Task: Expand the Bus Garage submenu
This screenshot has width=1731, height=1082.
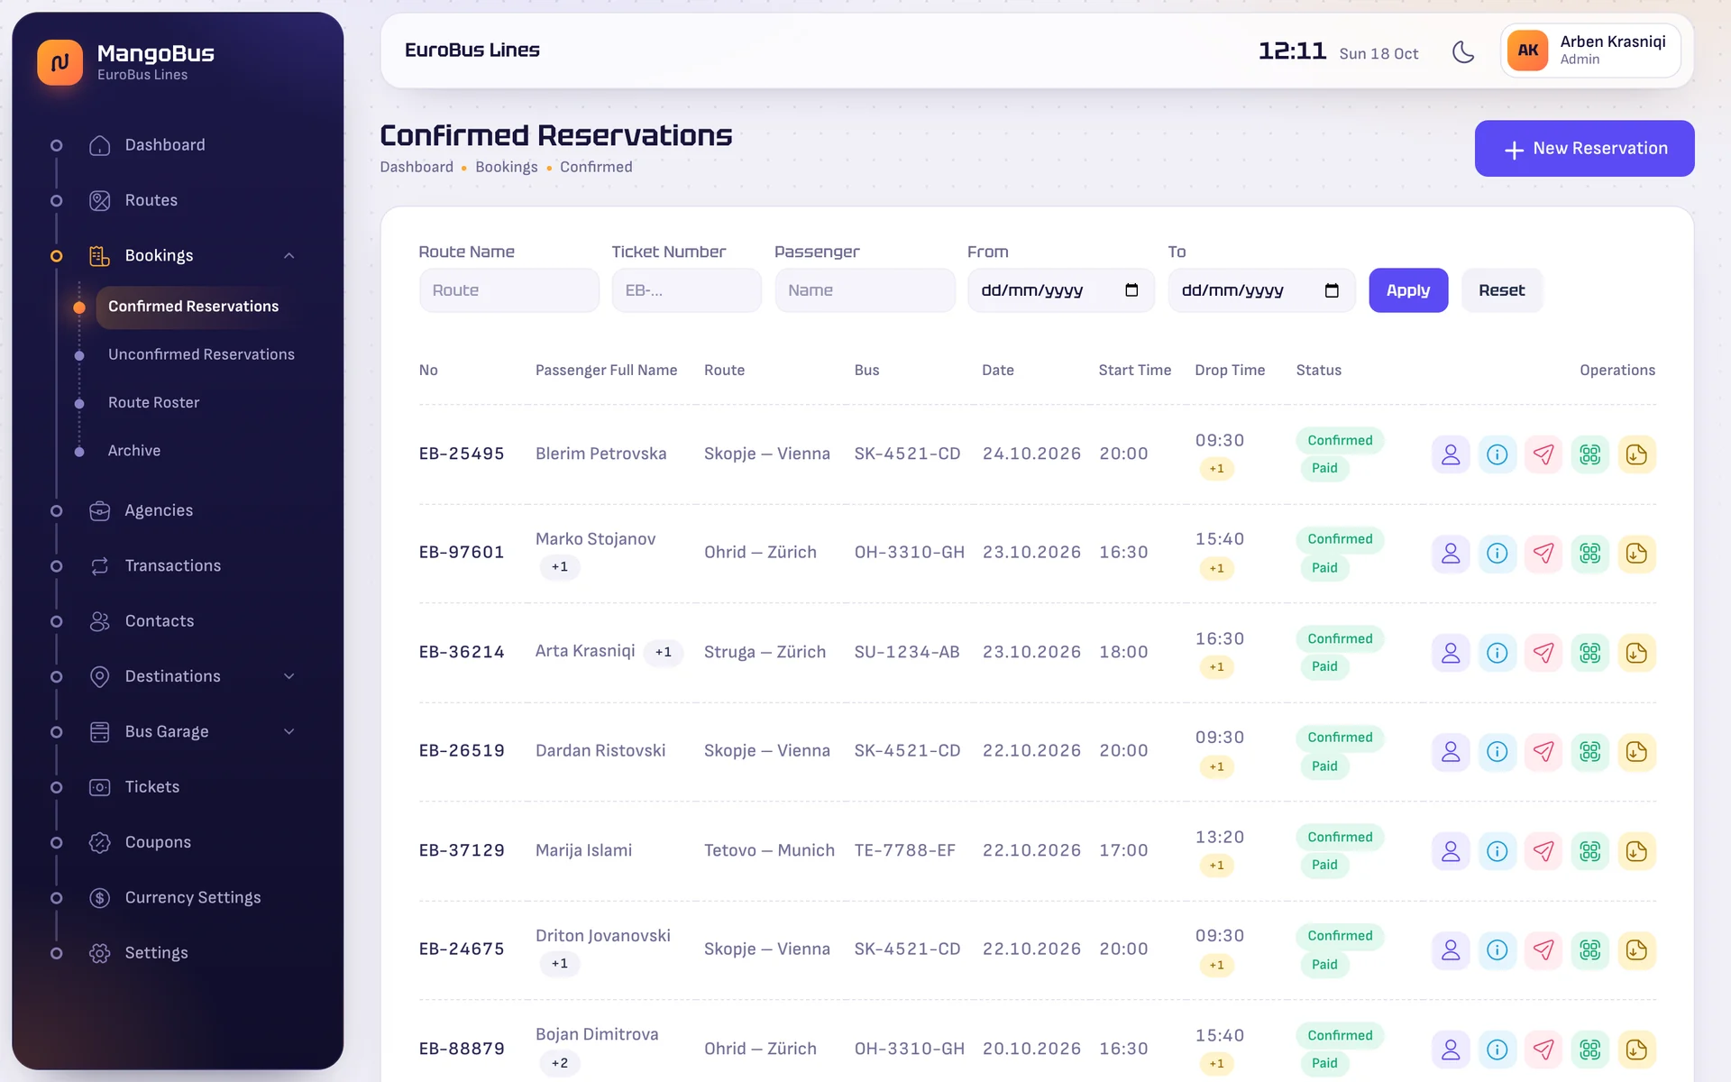Action: pyautogui.click(x=289, y=732)
